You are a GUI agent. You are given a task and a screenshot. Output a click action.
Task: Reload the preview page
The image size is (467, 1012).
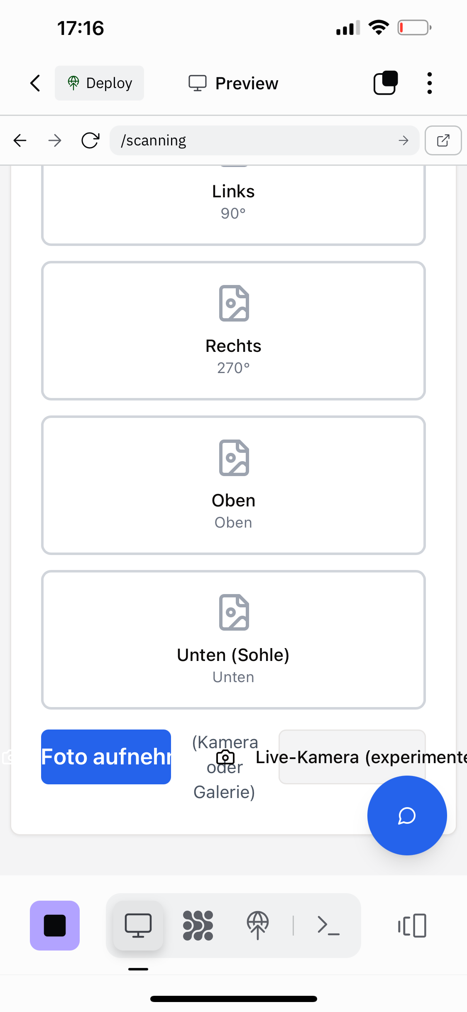coord(90,140)
